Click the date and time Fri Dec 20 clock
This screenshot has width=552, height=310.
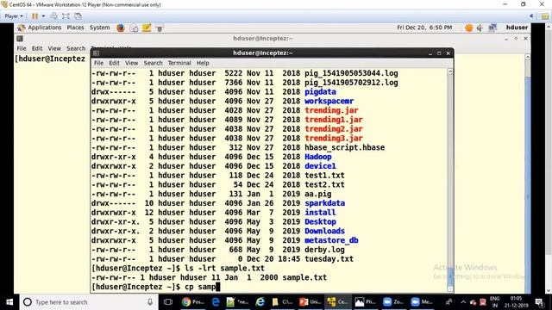[424, 28]
